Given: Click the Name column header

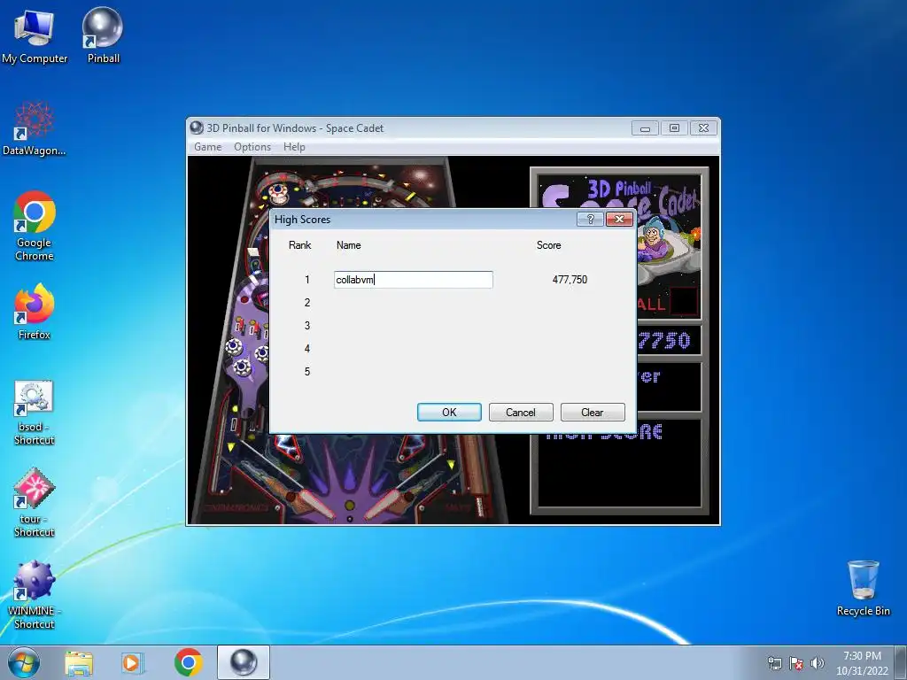Looking at the screenshot, I should point(348,245).
